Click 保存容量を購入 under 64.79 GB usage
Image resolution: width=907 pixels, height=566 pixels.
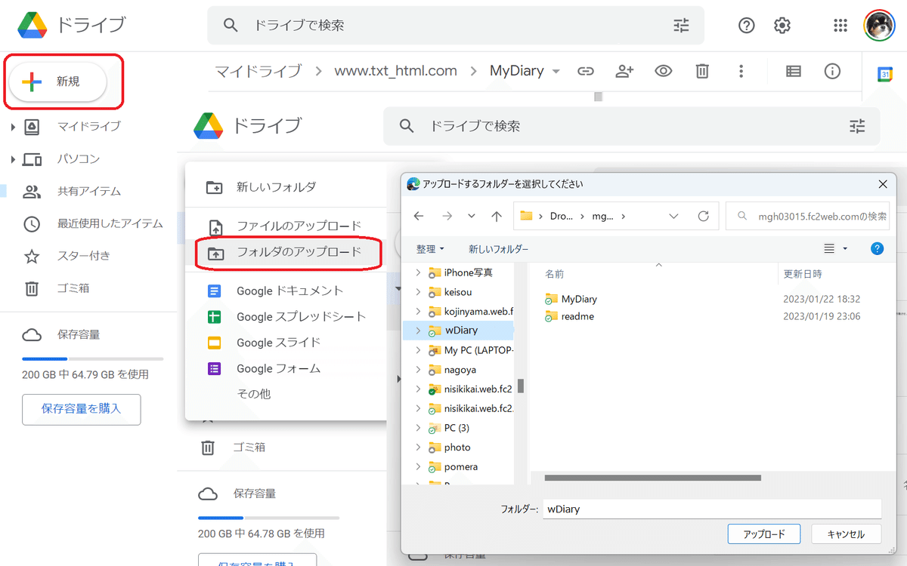pos(81,409)
